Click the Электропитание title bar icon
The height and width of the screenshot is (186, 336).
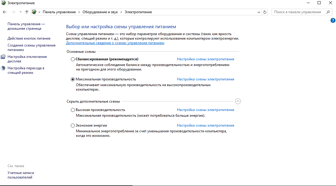[3, 3]
